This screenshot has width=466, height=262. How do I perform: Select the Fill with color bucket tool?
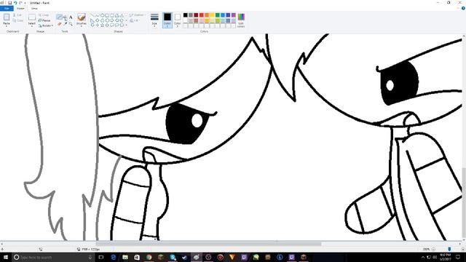click(65, 17)
